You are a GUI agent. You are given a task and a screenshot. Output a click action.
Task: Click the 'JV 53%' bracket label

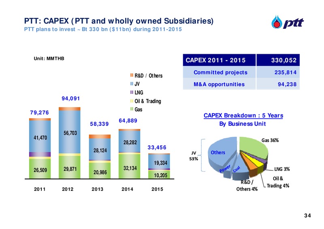click(x=194, y=156)
